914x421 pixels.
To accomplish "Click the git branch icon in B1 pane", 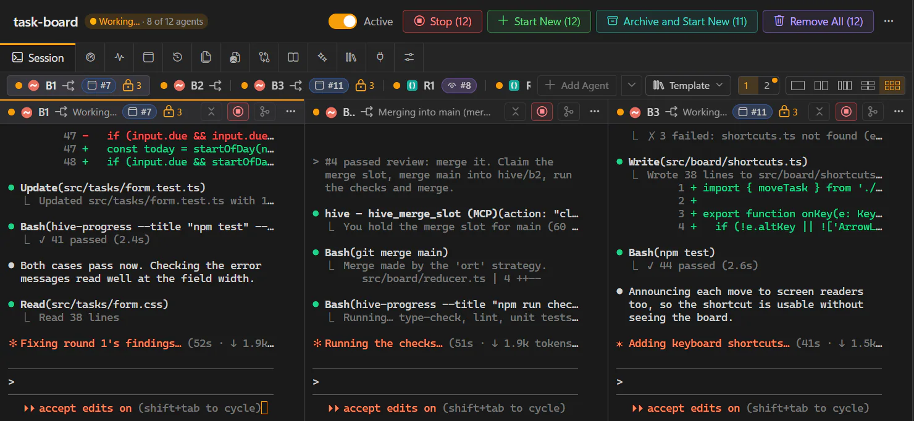I will [265, 112].
